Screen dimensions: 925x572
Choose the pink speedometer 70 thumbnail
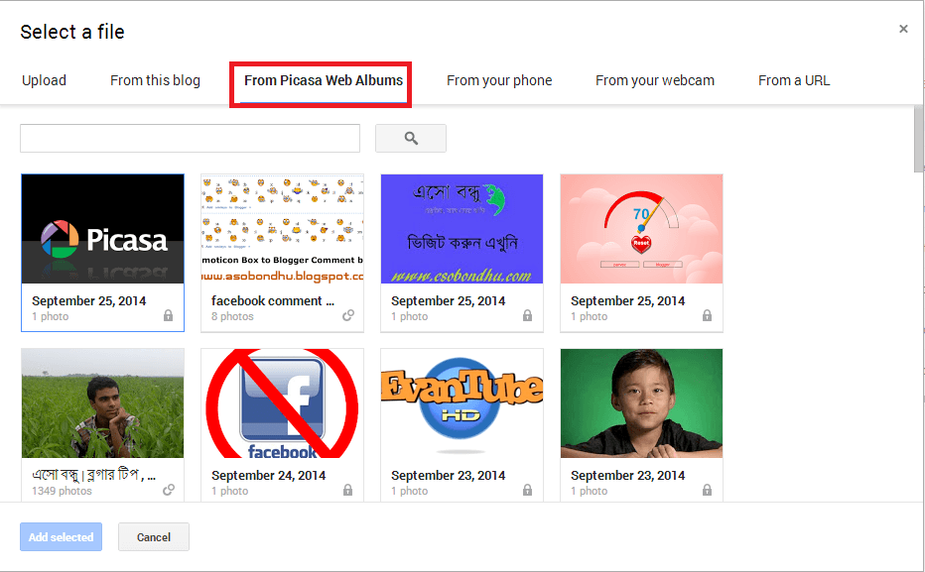tap(641, 229)
